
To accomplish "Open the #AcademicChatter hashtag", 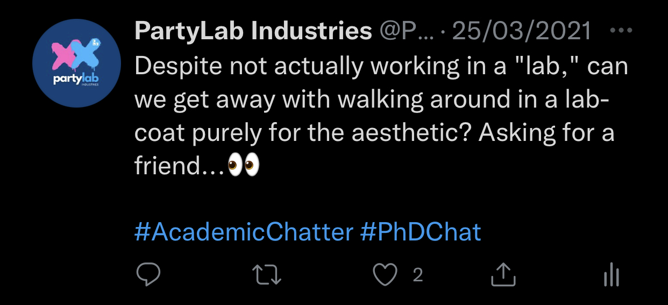I will [244, 232].
